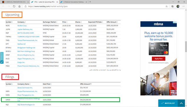Open Bull Horn Holdings Corp. link
The height and width of the screenshot is (107, 187).
[x=26, y=51]
